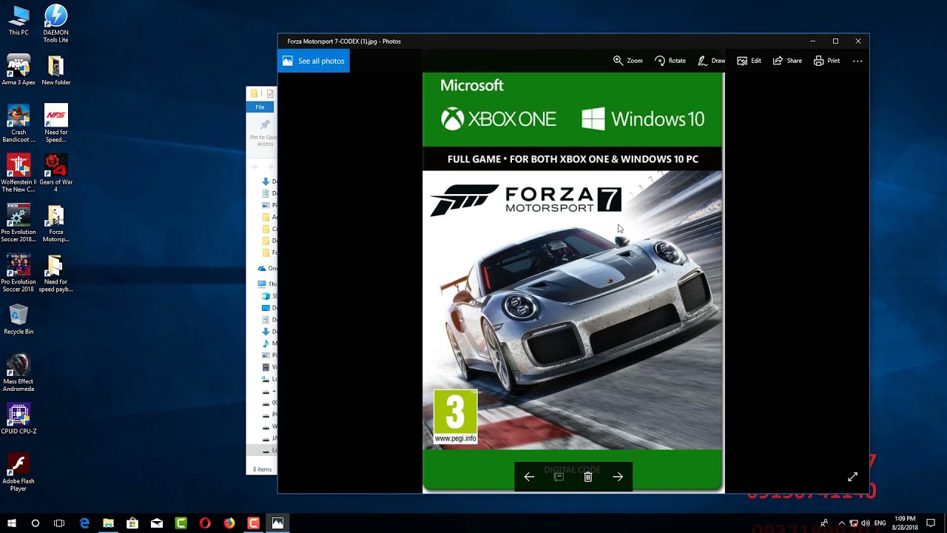Click the Zoom tool in Photos
947x533 pixels.
[x=627, y=61]
